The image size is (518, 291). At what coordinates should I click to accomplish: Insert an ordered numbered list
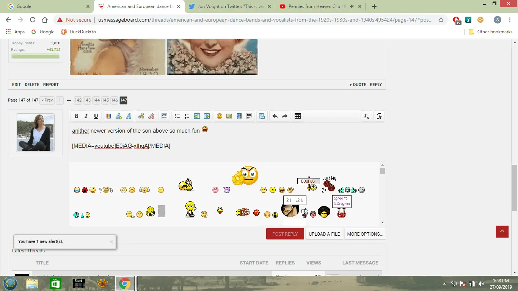click(x=187, y=116)
